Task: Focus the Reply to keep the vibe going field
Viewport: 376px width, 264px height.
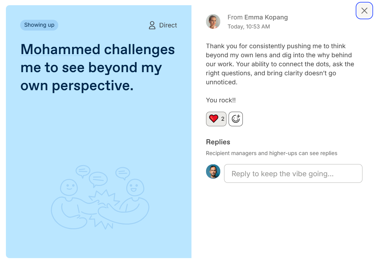Action: click(x=293, y=173)
